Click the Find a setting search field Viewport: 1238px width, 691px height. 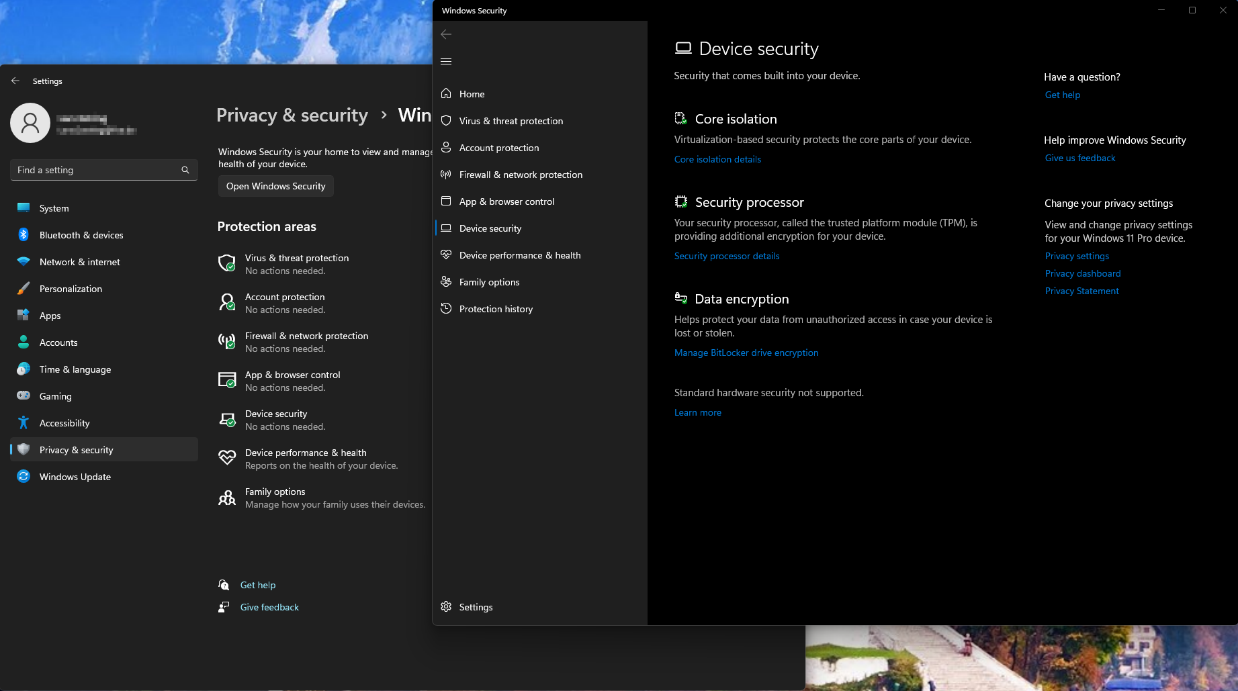click(104, 170)
